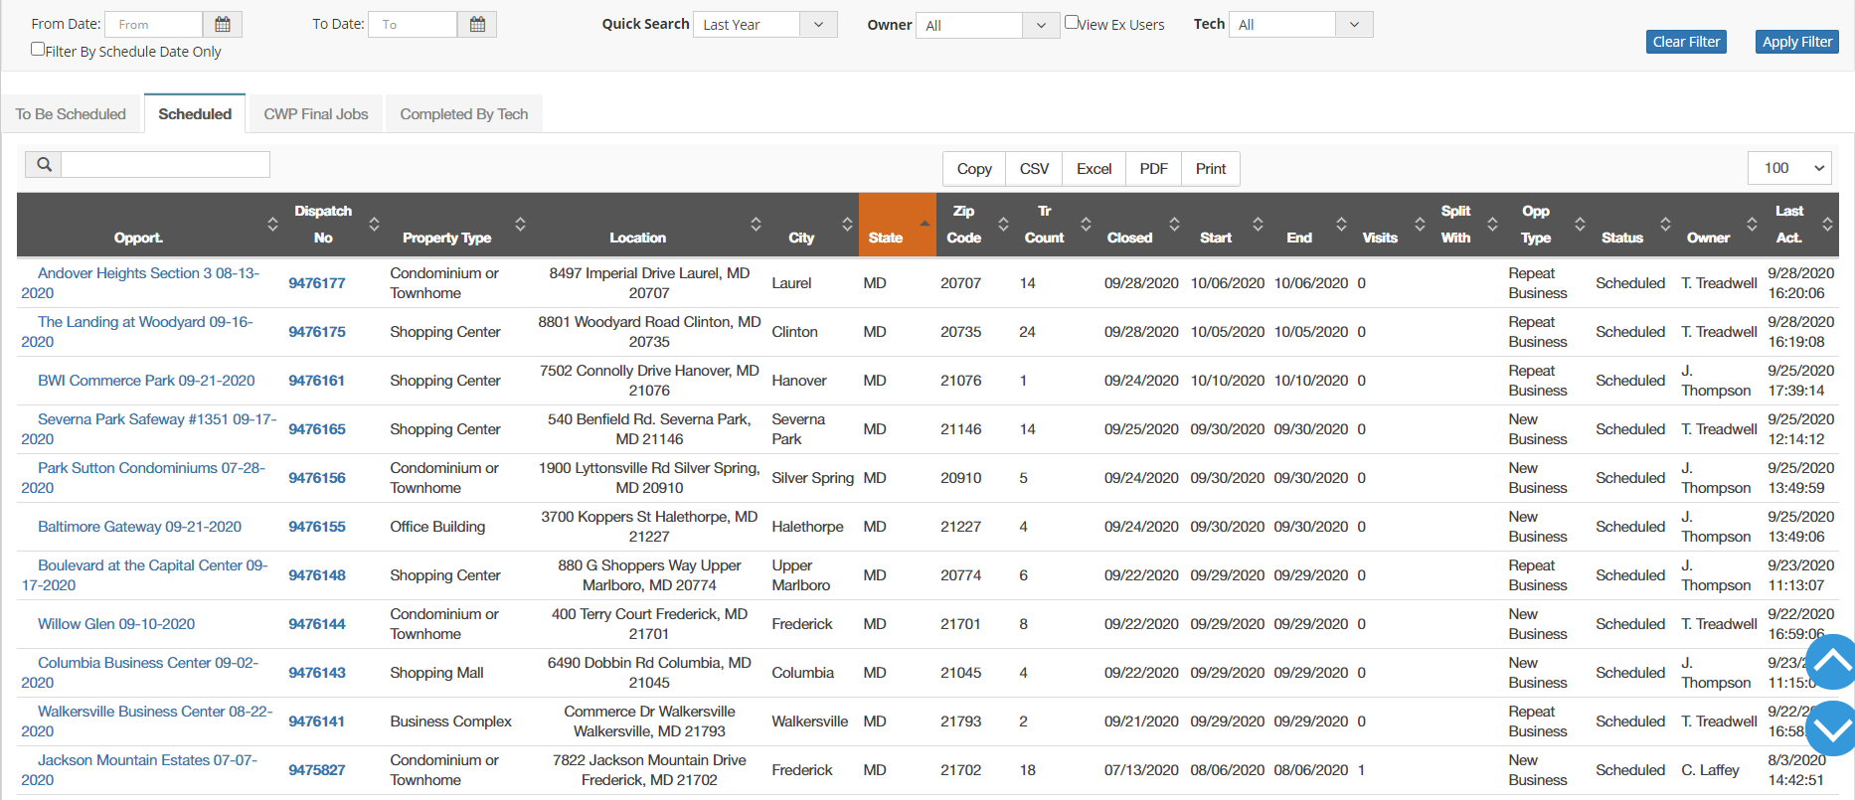This screenshot has height=800, width=1855.
Task: Open Baltimore Gateway 09-21-2020 link
Action: click(x=139, y=527)
